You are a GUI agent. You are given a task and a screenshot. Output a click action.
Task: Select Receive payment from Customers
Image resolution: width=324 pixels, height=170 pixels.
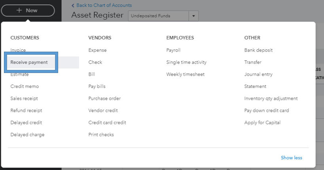pyautogui.click(x=29, y=62)
